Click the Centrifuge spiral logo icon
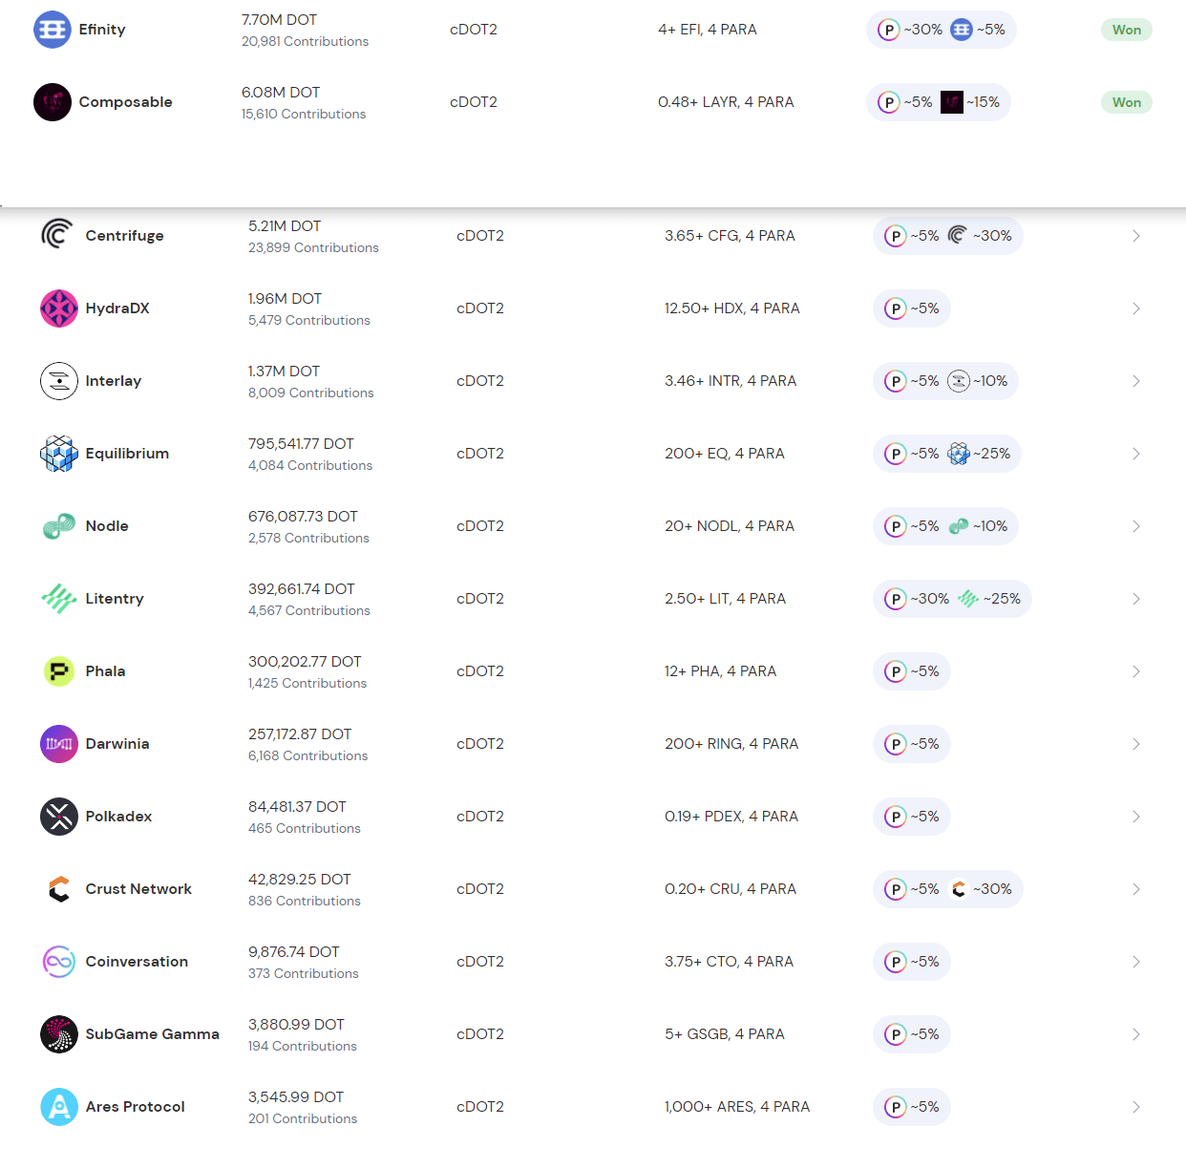 click(58, 235)
